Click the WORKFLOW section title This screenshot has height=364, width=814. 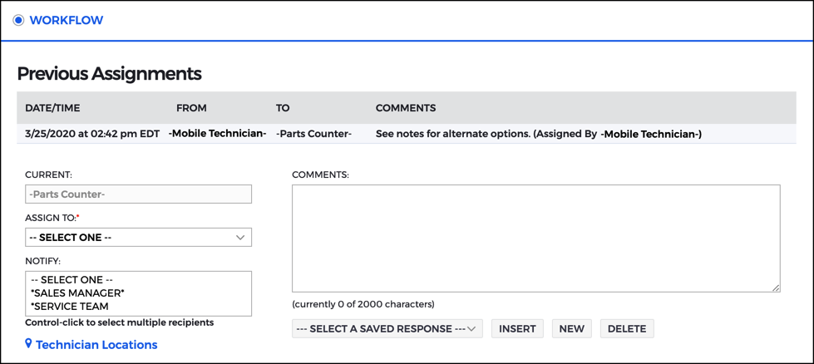point(67,21)
